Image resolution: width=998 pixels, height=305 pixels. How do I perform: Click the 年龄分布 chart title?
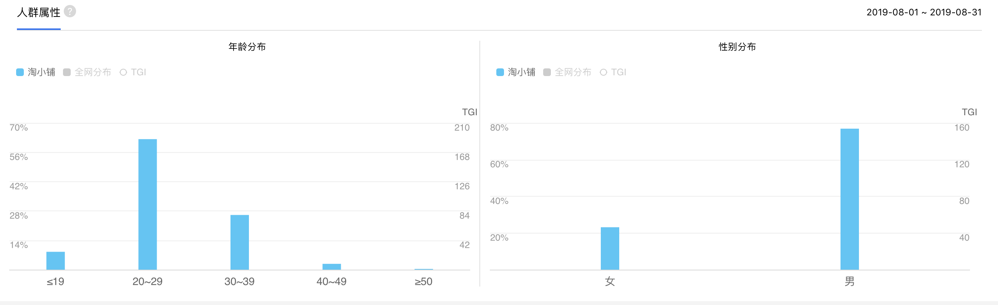click(247, 47)
